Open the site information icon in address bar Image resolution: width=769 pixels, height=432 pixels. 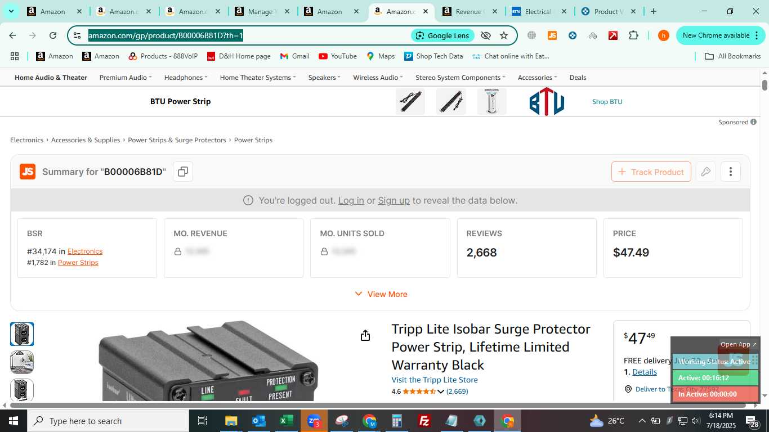(77, 35)
